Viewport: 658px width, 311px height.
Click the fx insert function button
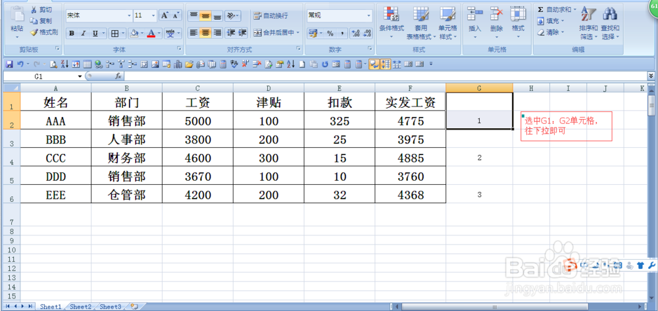tap(118, 76)
